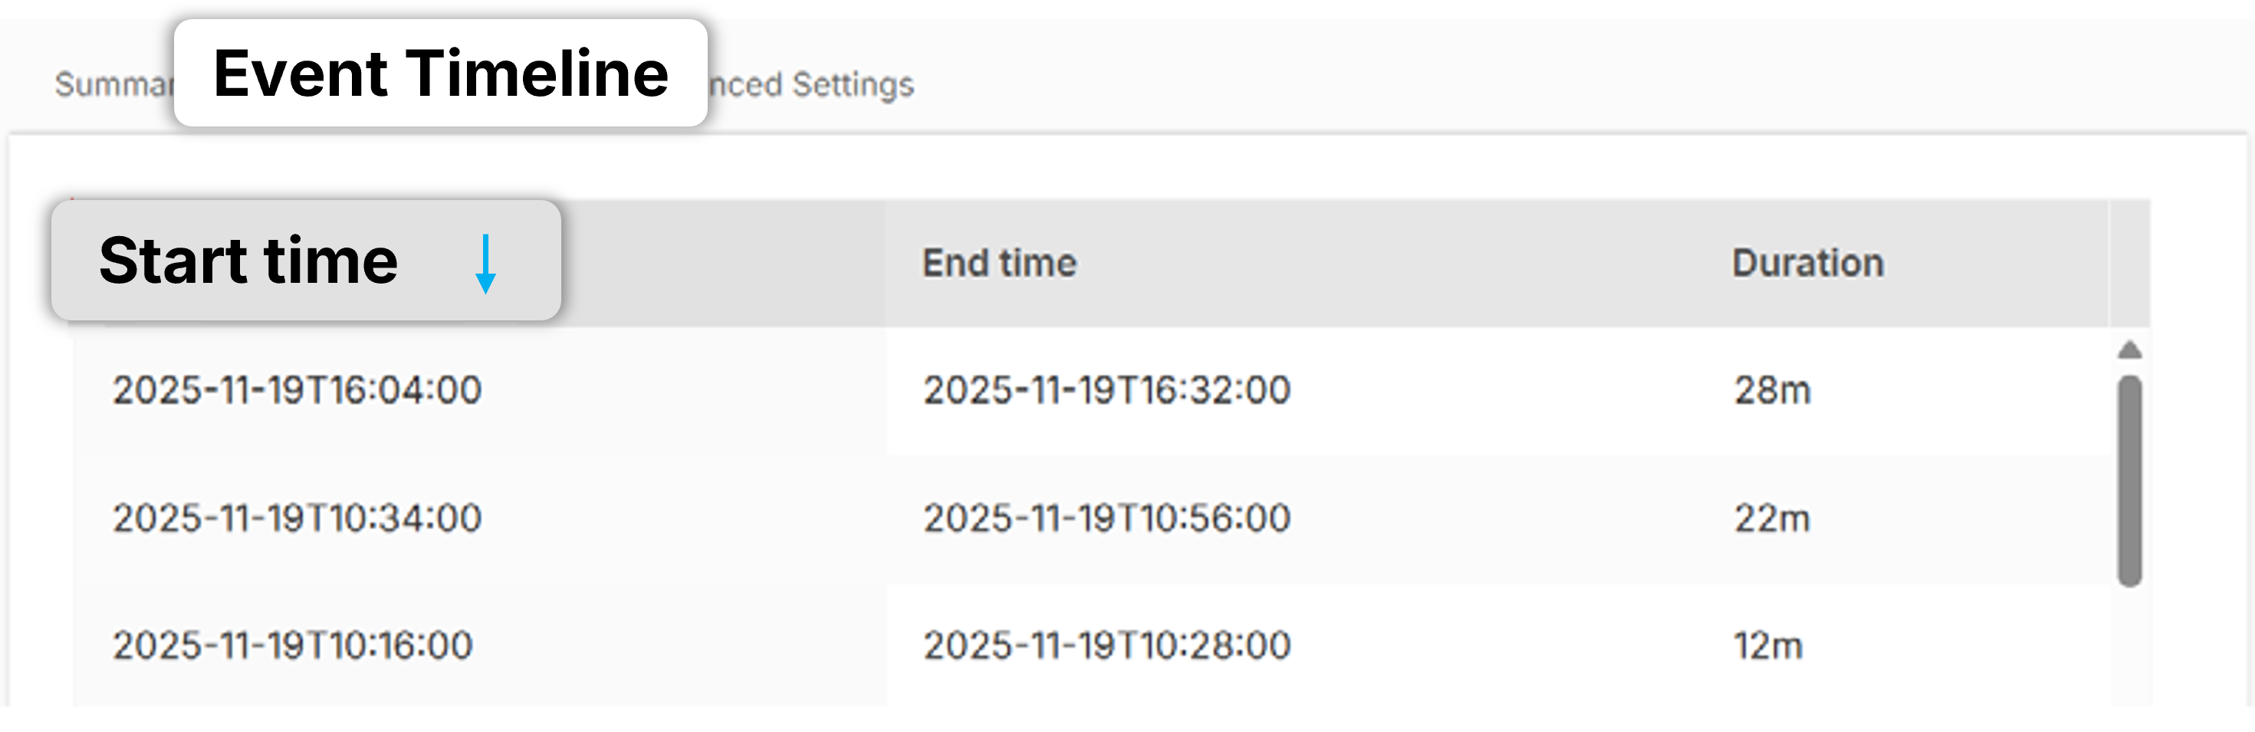
Task: Open the Advanced Settings tab
Action: point(810,85)
